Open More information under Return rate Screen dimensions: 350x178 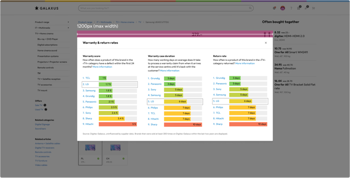245,63
